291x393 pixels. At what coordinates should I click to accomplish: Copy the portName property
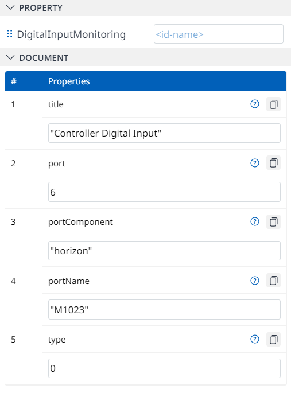tap(273, 281)
